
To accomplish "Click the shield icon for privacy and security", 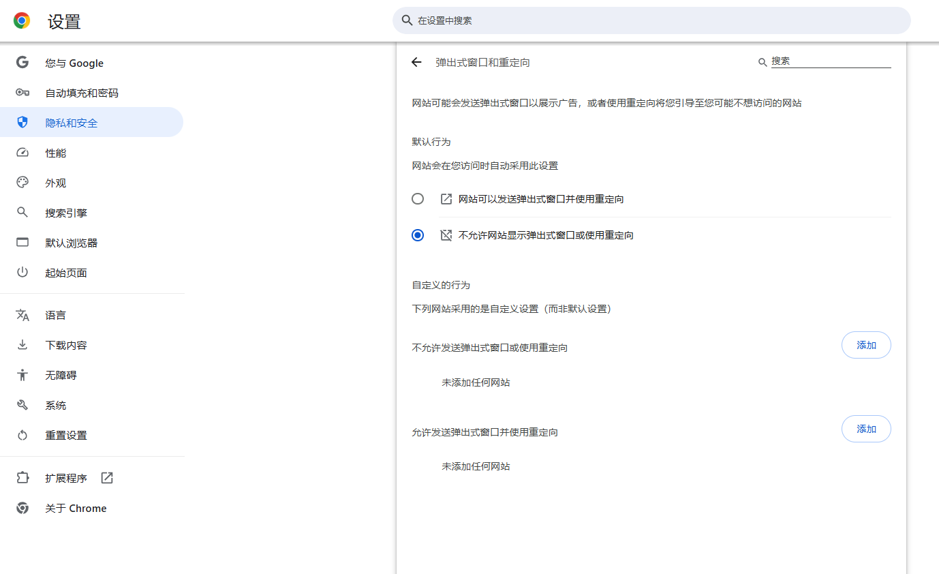I will (x=22, y=122).
